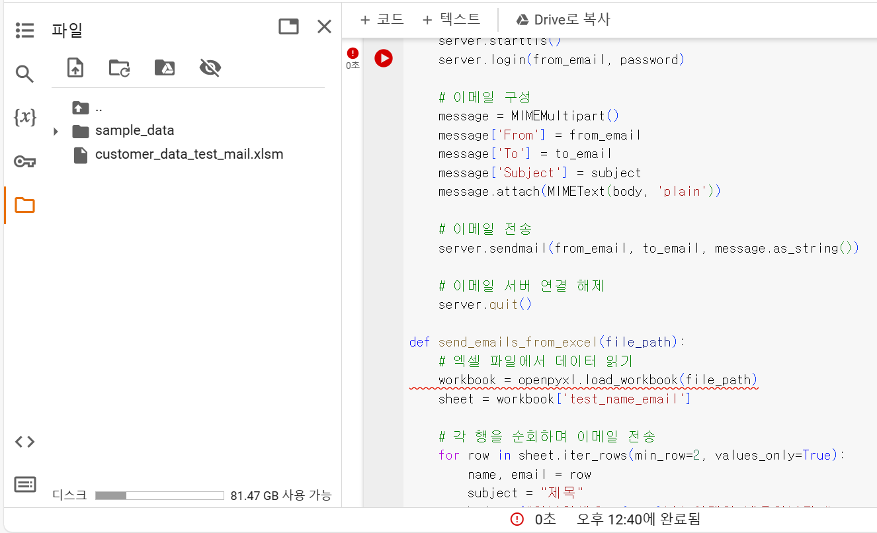Image resolution: width=877 pixels, height=533 pixels.
Task: Go up to parent directory '..'
Action: (x=87, y=107)
